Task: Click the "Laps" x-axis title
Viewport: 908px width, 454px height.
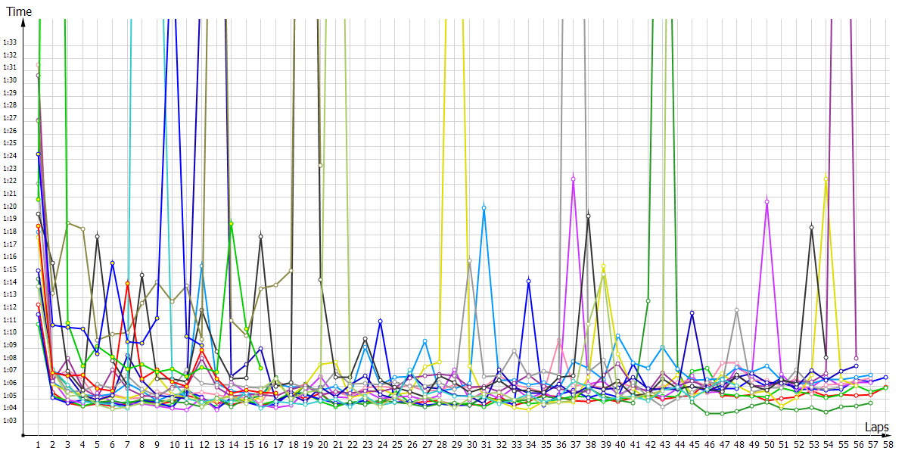Action: point(878,428)
